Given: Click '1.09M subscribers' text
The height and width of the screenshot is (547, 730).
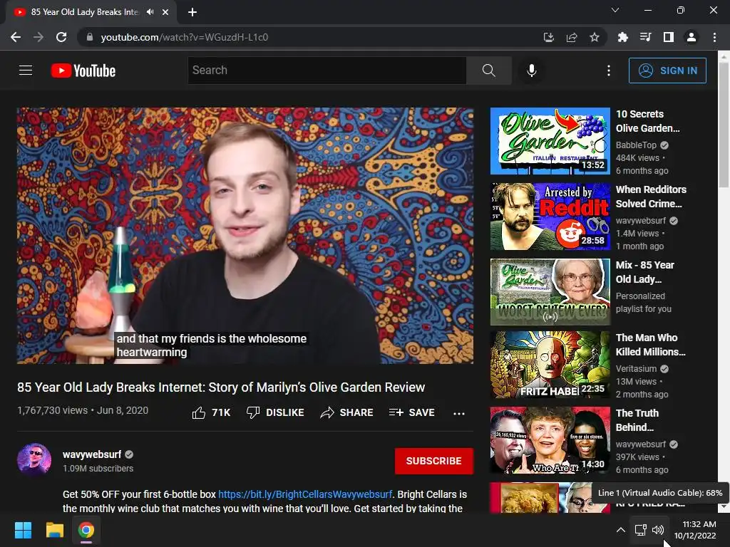Looking at the screenshot, I should point(98,469).
